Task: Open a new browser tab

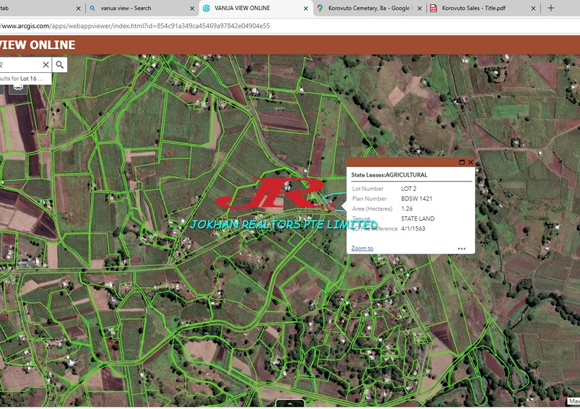Action: click(x=551, y=8)
